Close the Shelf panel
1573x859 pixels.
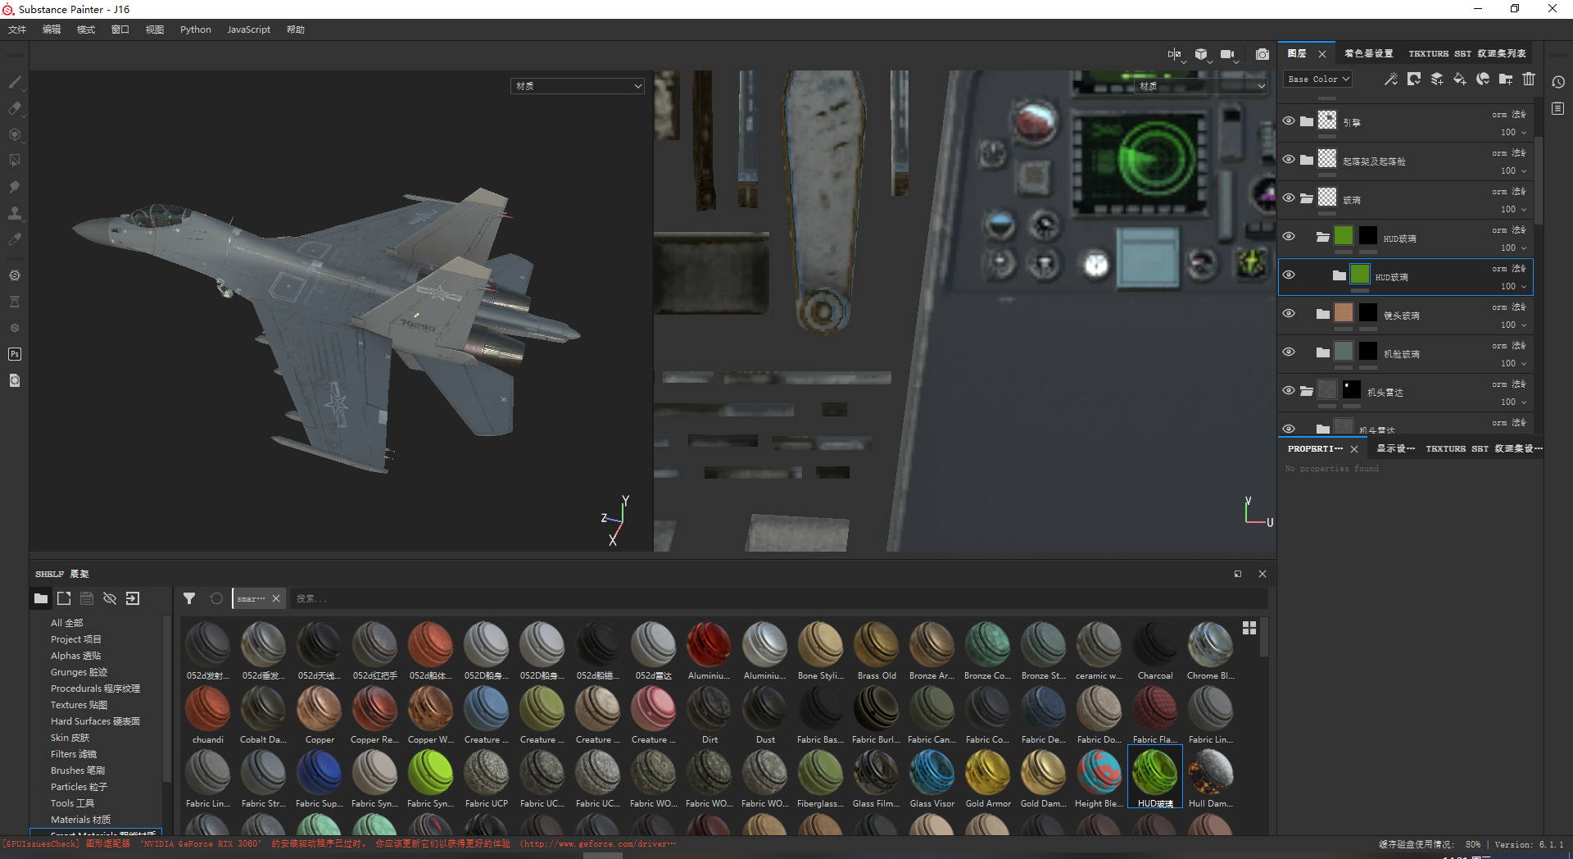coord(1262,574)
